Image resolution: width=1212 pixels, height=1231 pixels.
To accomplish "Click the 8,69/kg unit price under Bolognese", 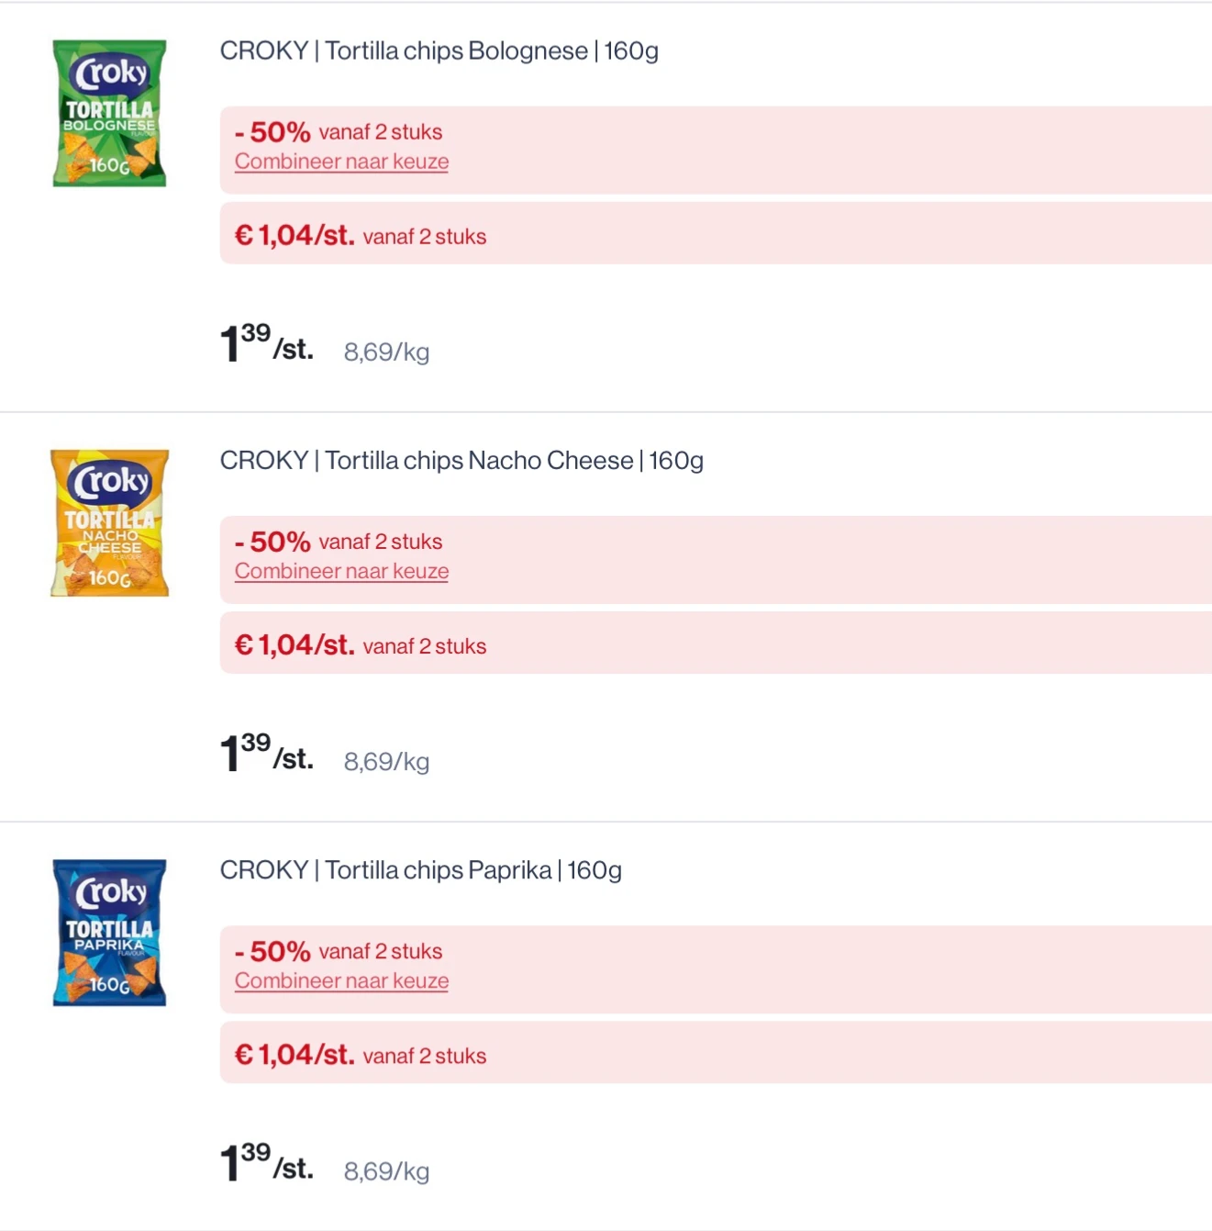I will [x=386, y=352].
